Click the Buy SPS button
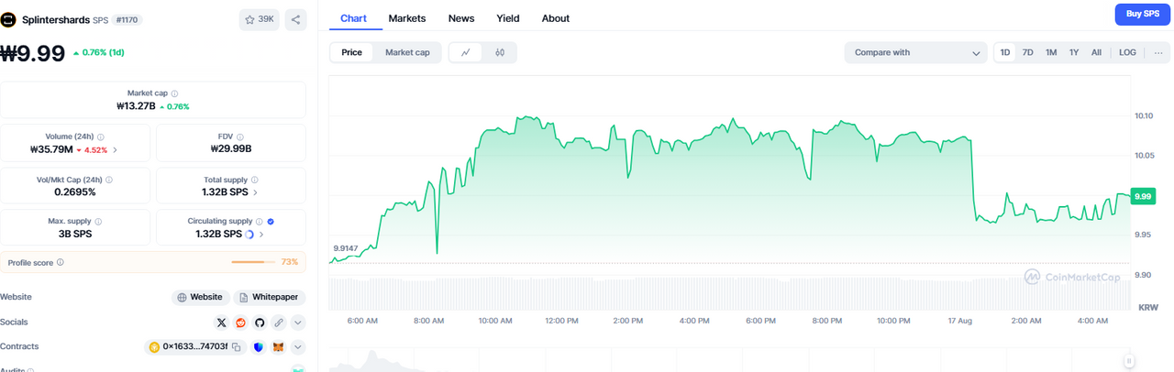Viewport: 1174px width, 372px height. (1142, 14)
